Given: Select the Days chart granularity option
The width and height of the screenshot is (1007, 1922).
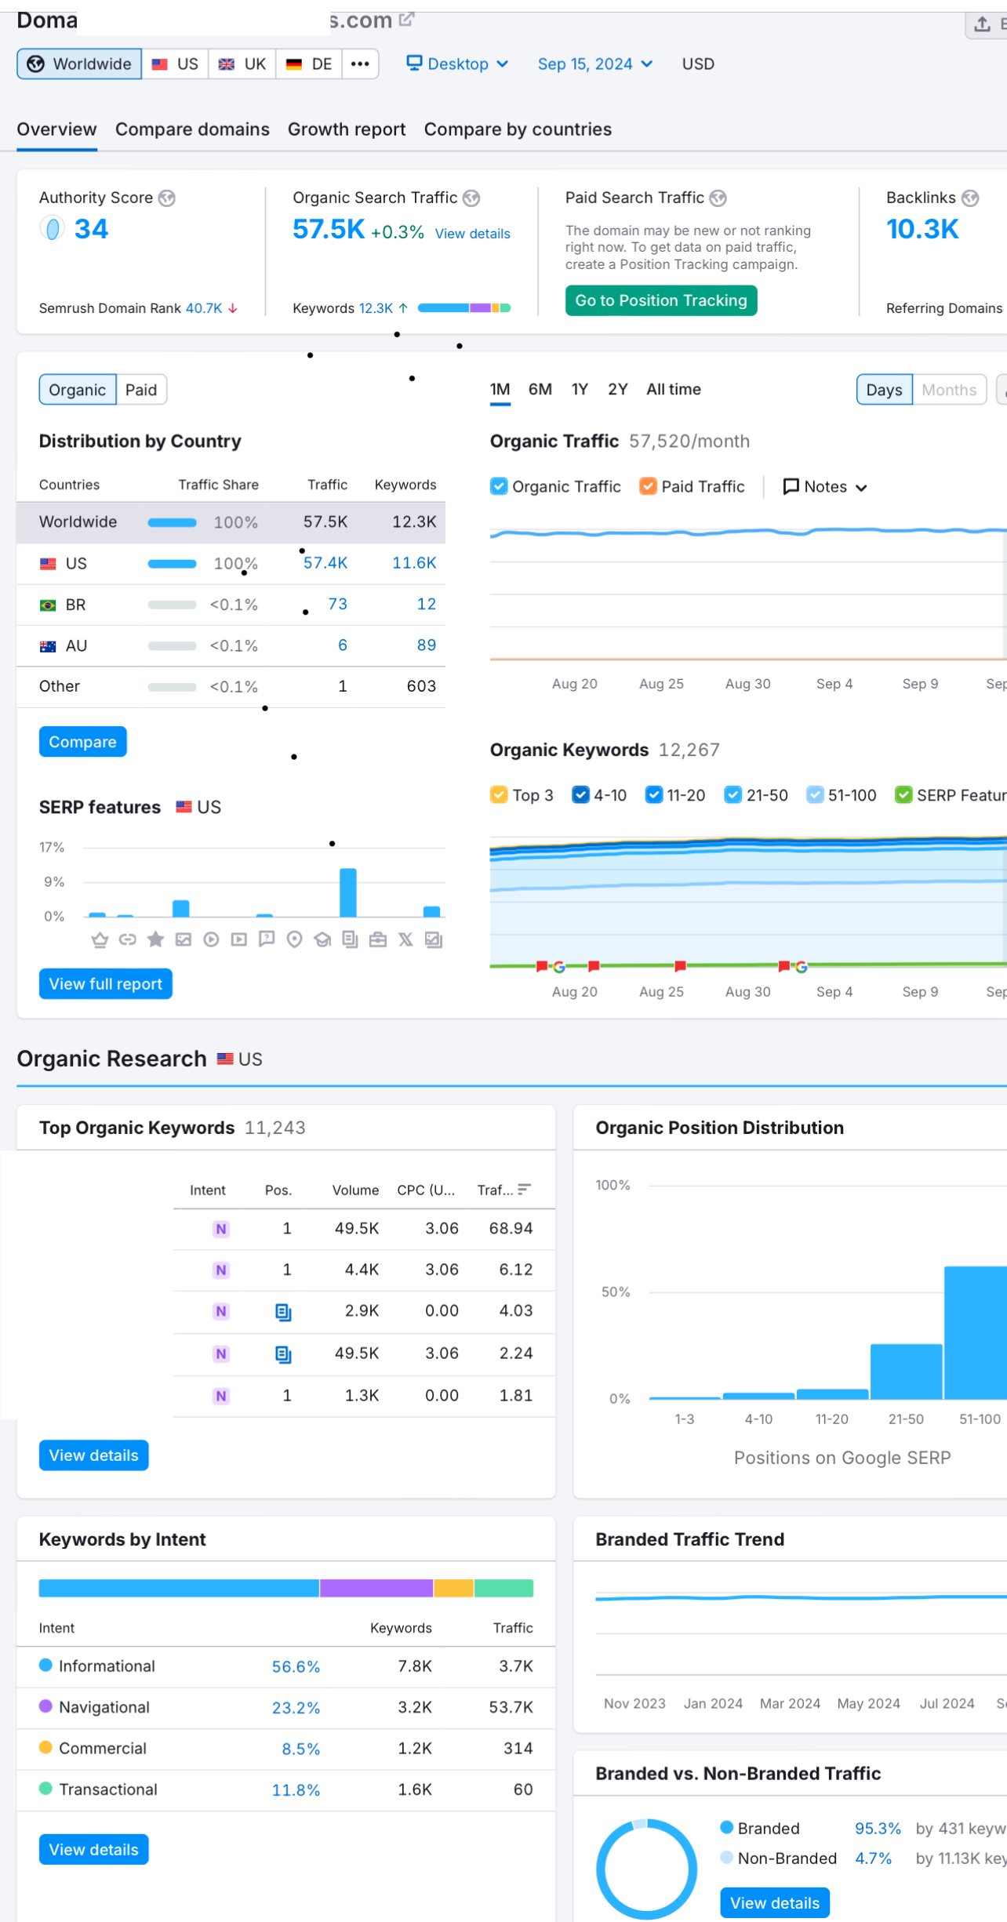Looking at the screenshot, I should pyautogui.click(x=884, y=390).
